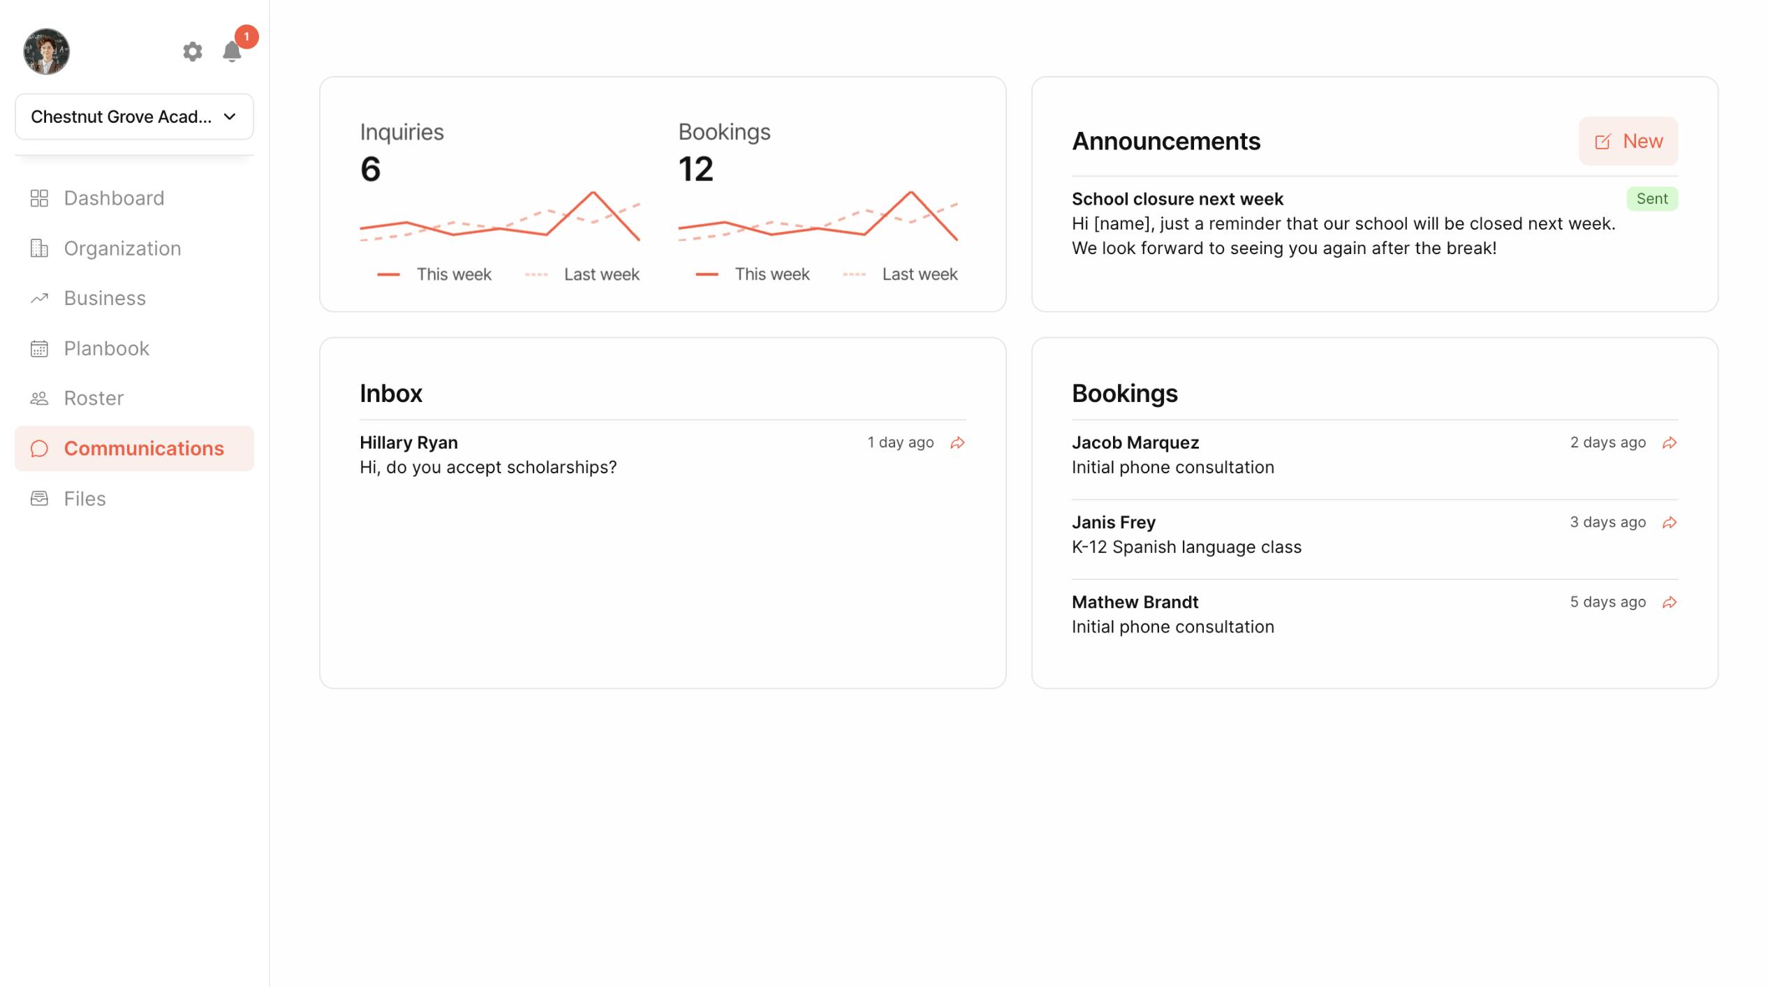Open the Organization section
The height and width of the screenshot is (987, 1768).
click(x=122, y=248)
